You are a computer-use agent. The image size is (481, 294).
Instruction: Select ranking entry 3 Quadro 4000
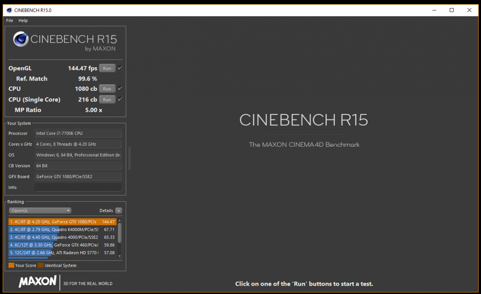click(62, 237)
